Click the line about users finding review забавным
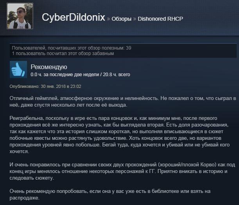 coord(63,53)
